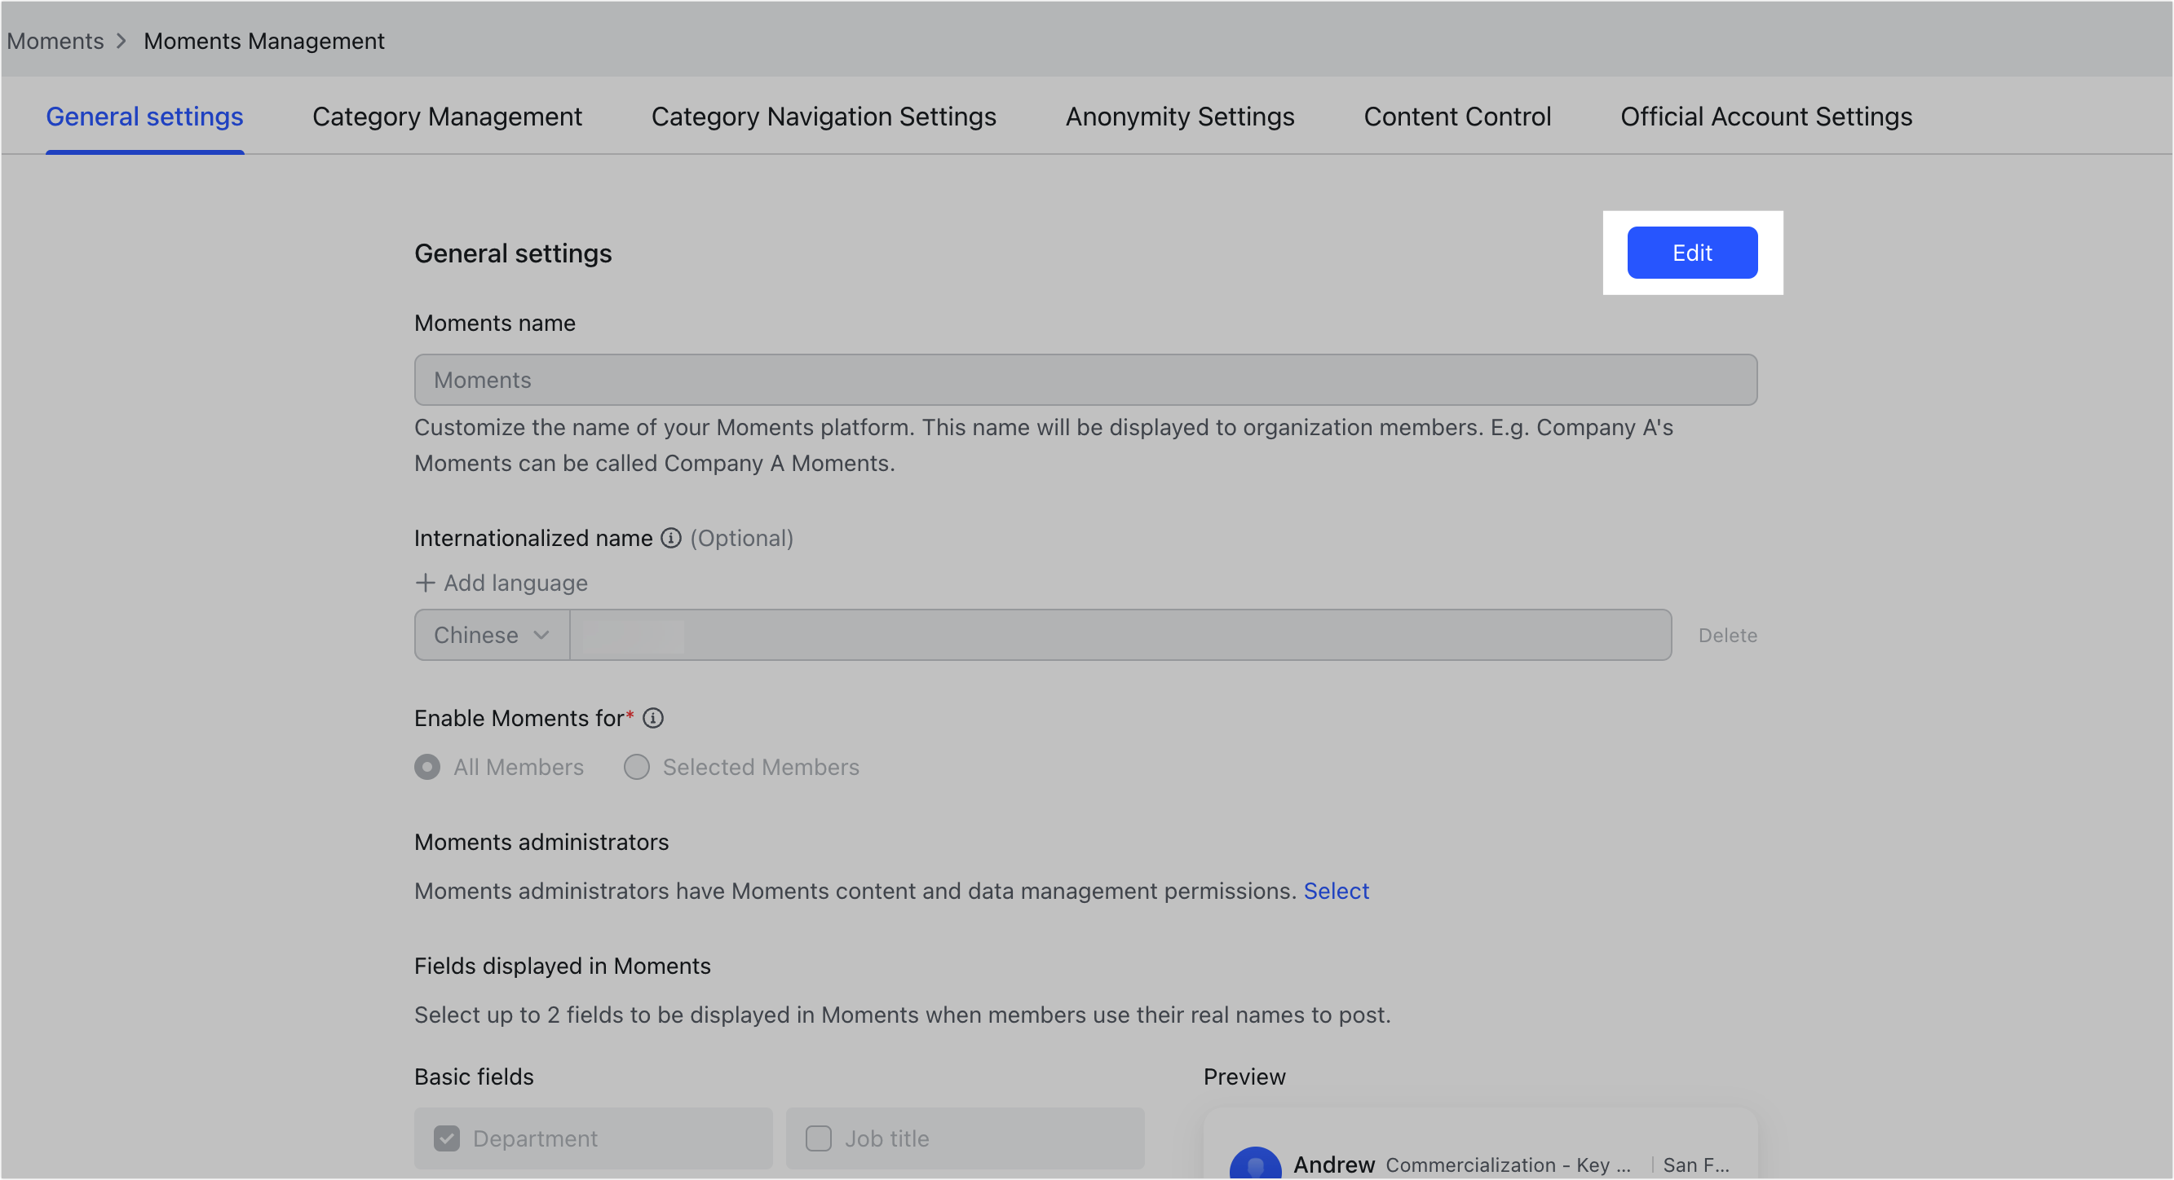Click Delete next to the Chinese name
The image size is (2174, 1180).
point(1728,635)
